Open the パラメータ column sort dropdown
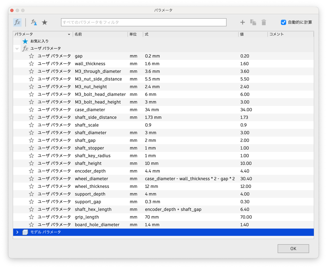Screen dimensions: 327x268 click(x=69, y=34)
